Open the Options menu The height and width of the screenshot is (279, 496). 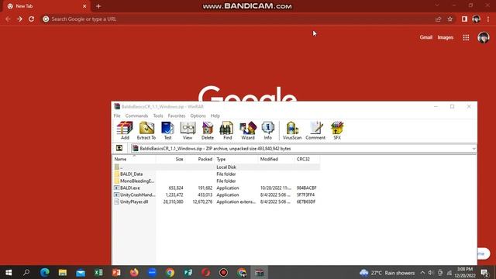(x=198, y=115)
